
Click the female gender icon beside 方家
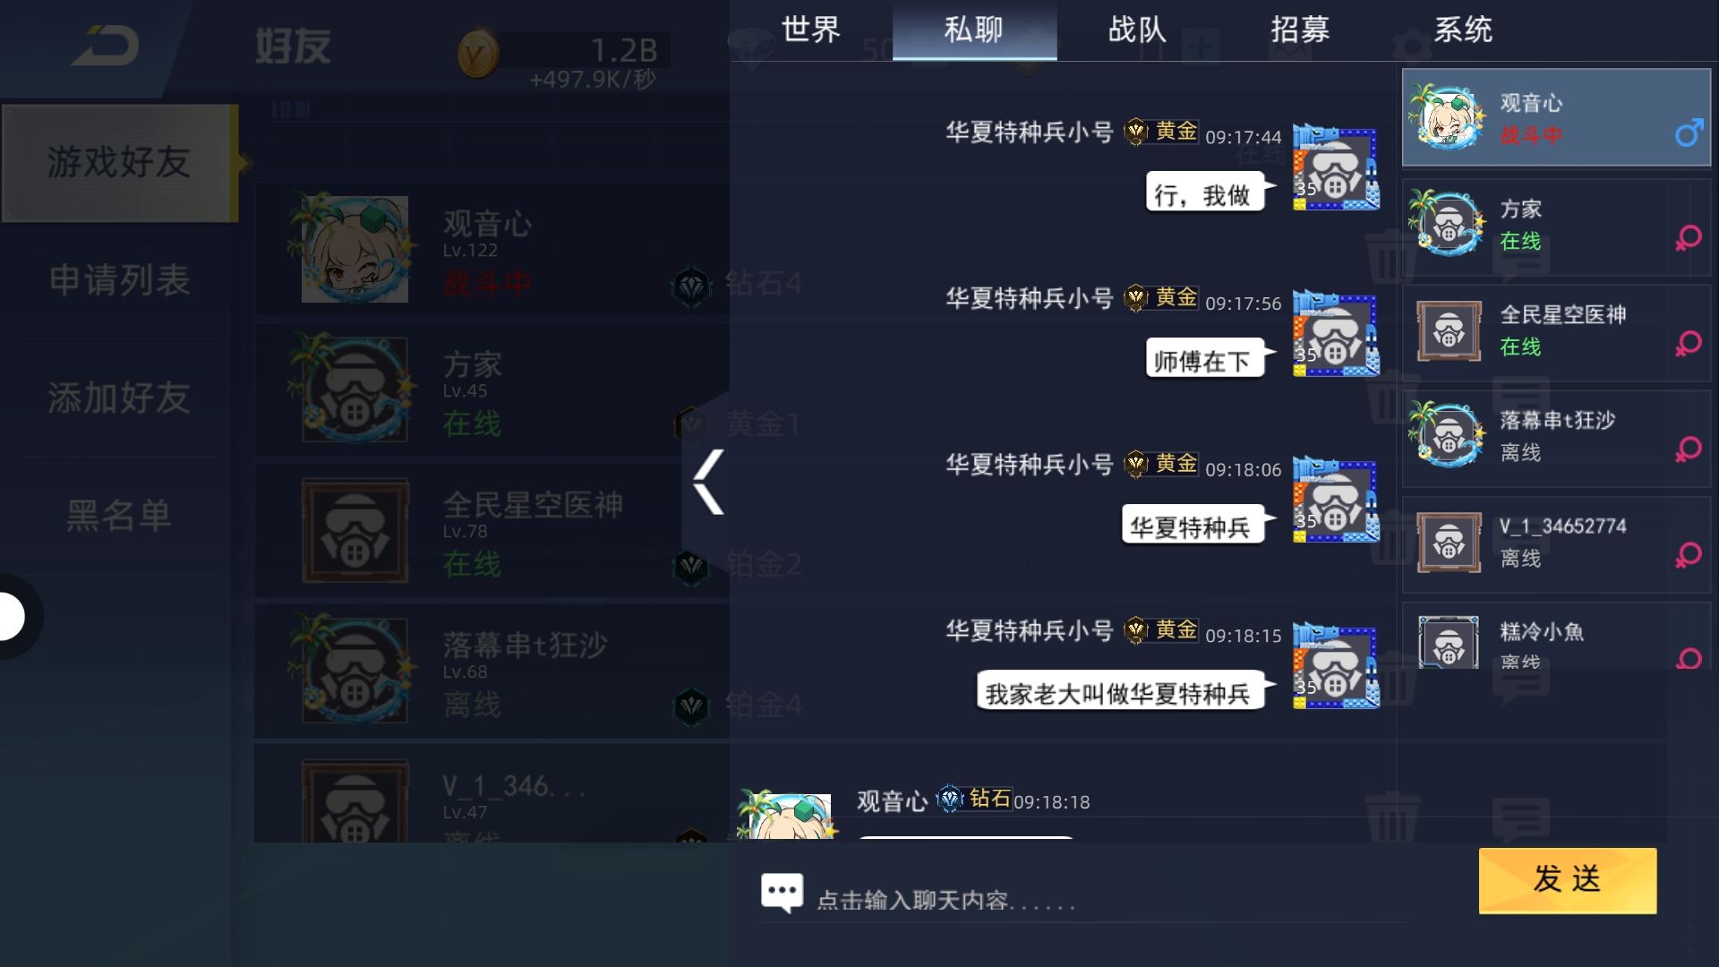(1689, 238)
